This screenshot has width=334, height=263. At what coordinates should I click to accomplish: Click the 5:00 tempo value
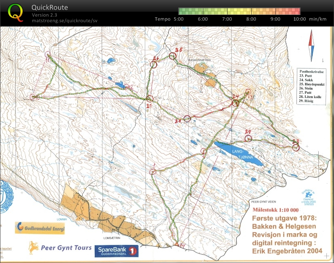(179, 19)
